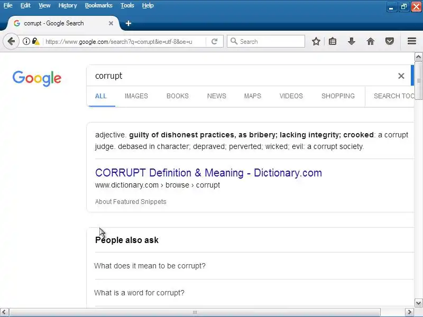423x317 pixels.
Task: Click the lock with warning icon
Action: point(35,41)
